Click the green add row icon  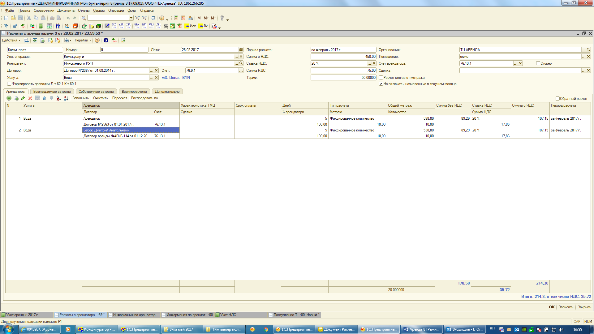9,98
